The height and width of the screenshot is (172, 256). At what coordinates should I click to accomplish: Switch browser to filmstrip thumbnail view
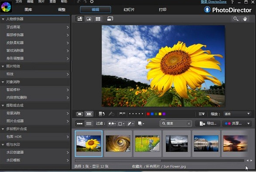point(80,124)
